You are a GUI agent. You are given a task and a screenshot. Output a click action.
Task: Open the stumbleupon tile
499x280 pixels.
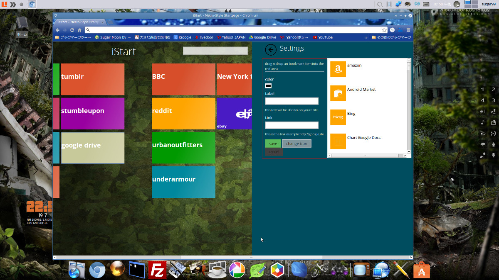pos(92,113)
